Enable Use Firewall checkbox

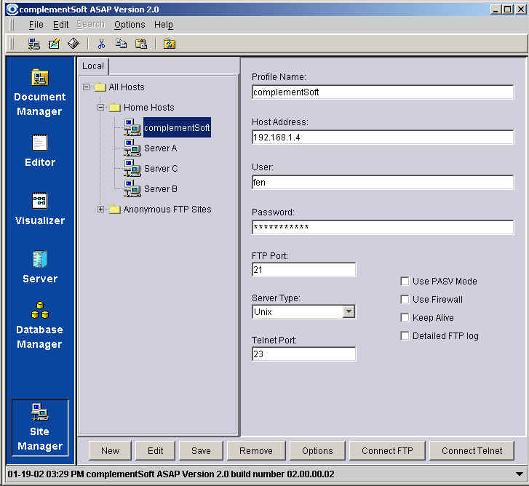click(x=405, y=300)
